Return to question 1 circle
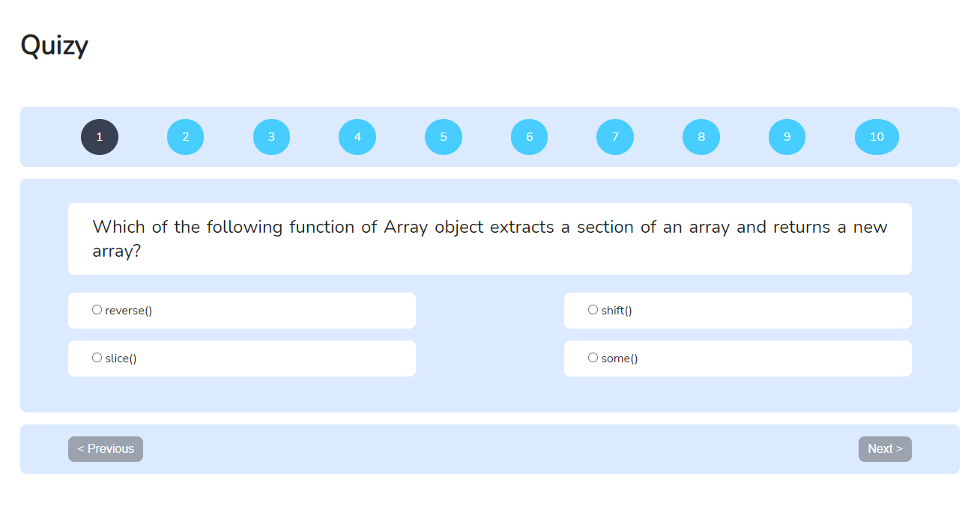Screen dimensions: 980x512 click(x=99, y=137)
